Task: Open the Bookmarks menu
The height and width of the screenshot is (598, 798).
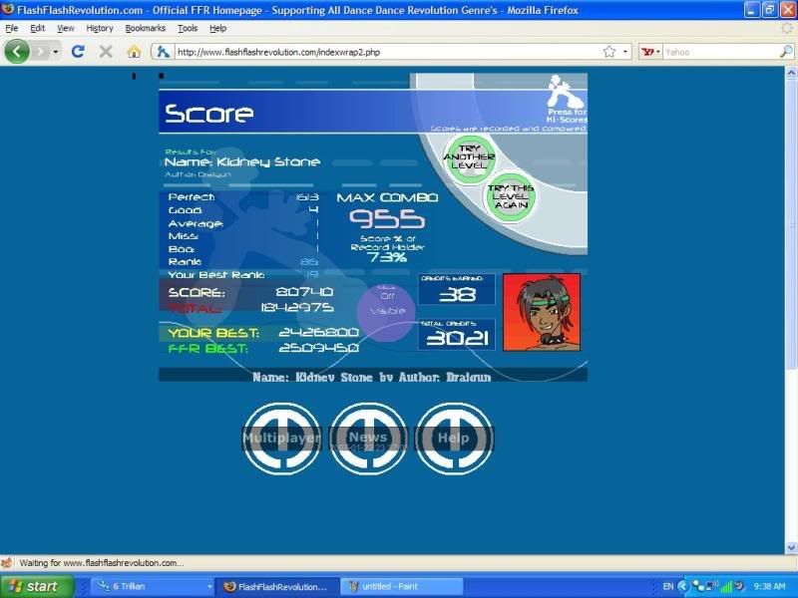Action: pyautogui.click(x=146, y=29)
